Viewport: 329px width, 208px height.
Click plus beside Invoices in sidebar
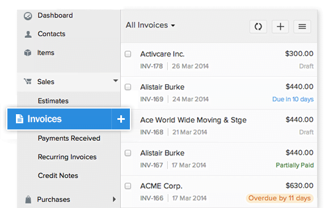click(x=121, y=119)
